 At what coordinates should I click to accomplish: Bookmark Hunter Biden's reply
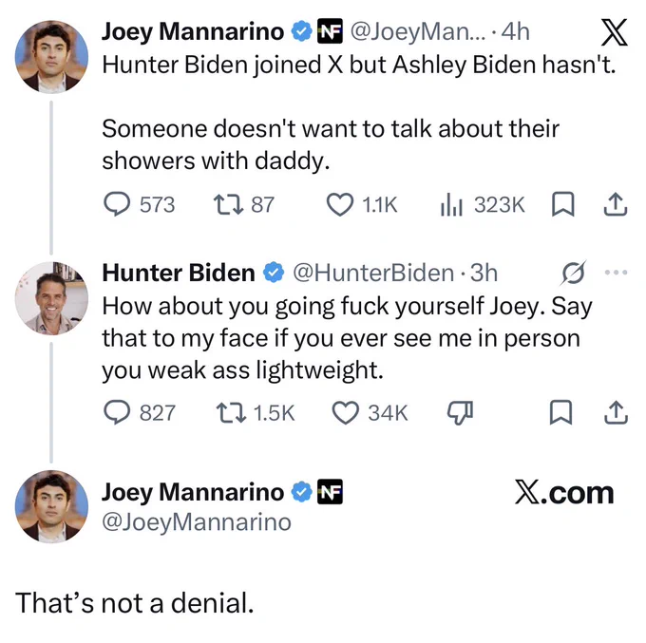point(561,412)
